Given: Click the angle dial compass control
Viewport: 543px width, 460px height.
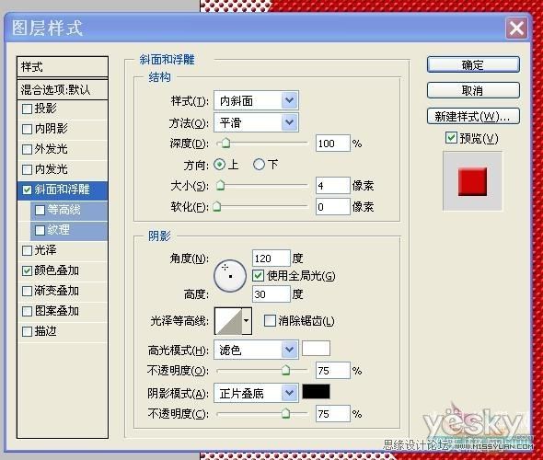Looking at the screenshot, I should click(x=230, y=276).
